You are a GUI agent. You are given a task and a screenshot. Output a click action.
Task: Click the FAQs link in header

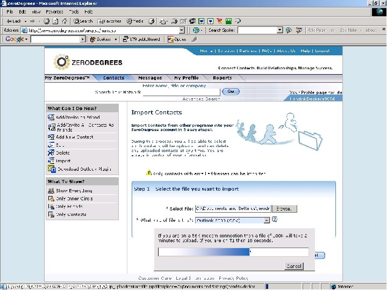(x=267, y=51)
